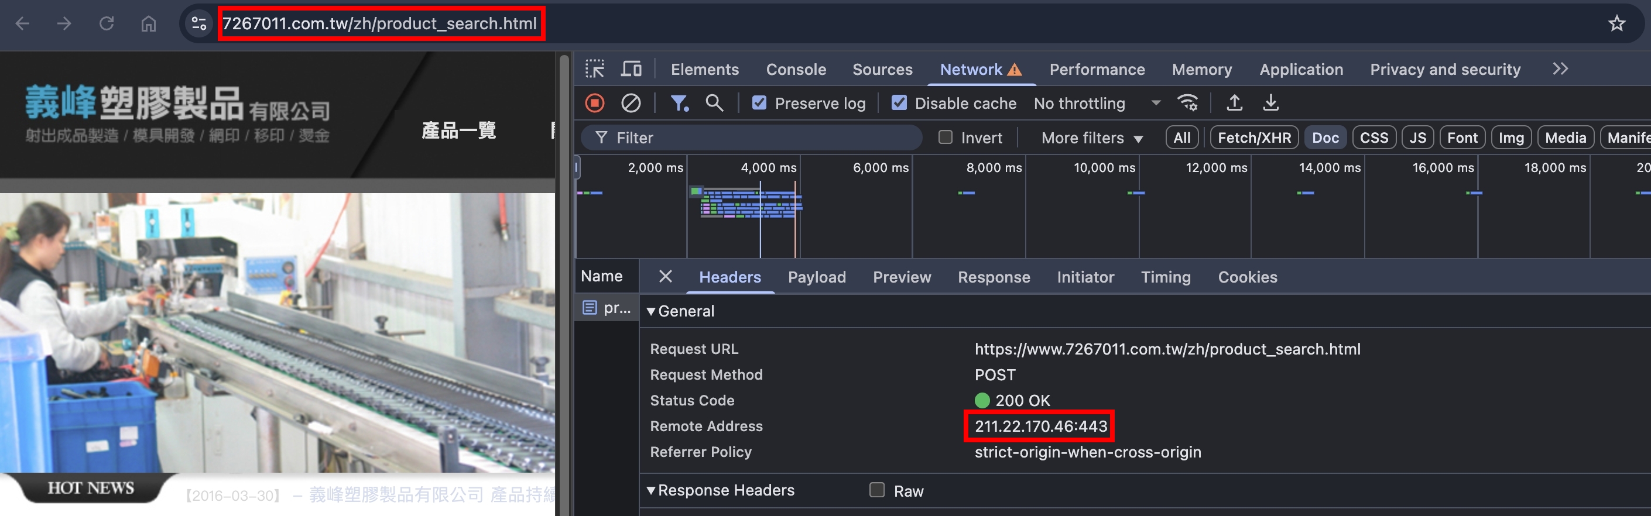Click the page vertical scrollbar
The height and width of the screenshot is (516, 1651).
tap(564, 284)
